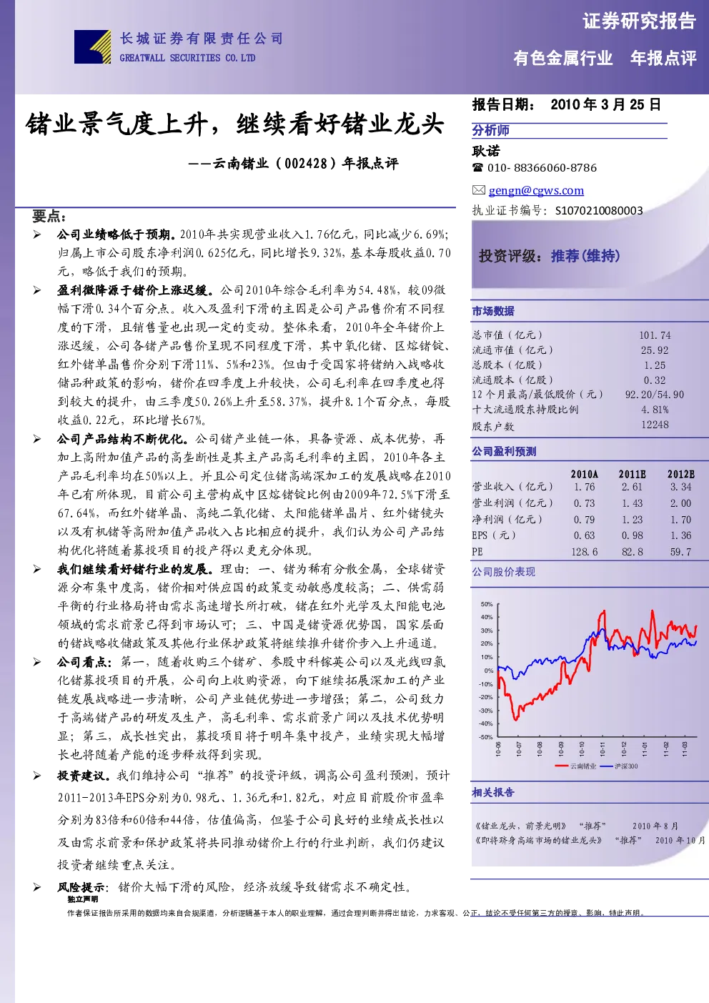Screen dimensions: 709x1003
Task: Click the arrow bullet before 公司看点
Action: (x=37, y=662)
